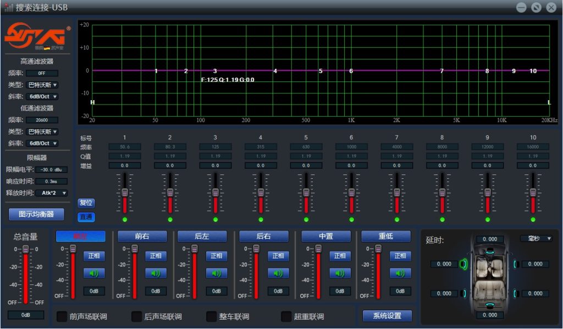This screenshot has width=563, height=329.
Task: Click 总音量 0dB value field
Action: (x=25, y=315)
